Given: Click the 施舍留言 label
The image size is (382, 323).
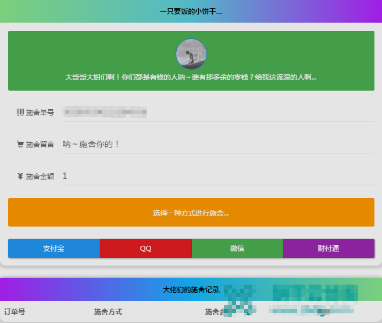Looking at the screenshot, I should tap(40, 144).
